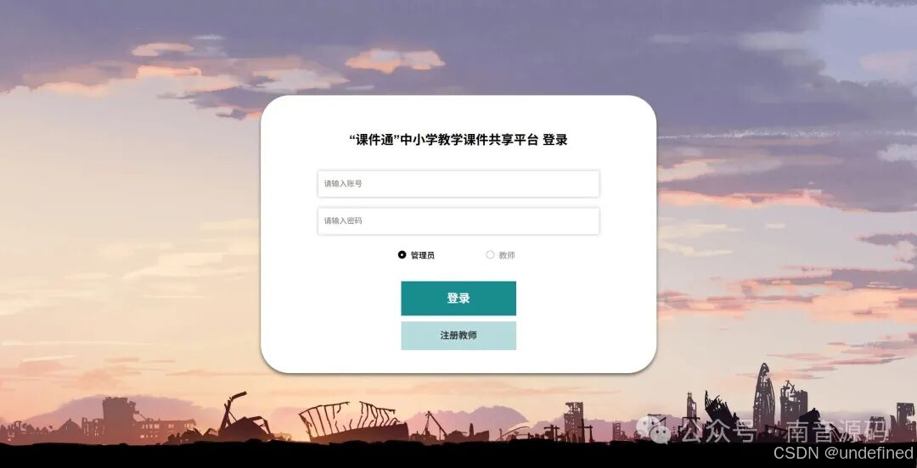Image resolution: width=917 pixels, height=468 pixels.
Task: Click the ruined building silhouette at bottom left
Action: [120, 418]
